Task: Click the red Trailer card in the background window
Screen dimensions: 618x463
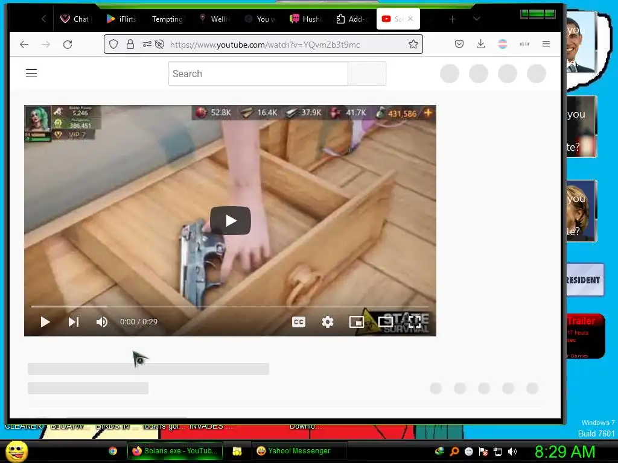Action: point(585,336)
